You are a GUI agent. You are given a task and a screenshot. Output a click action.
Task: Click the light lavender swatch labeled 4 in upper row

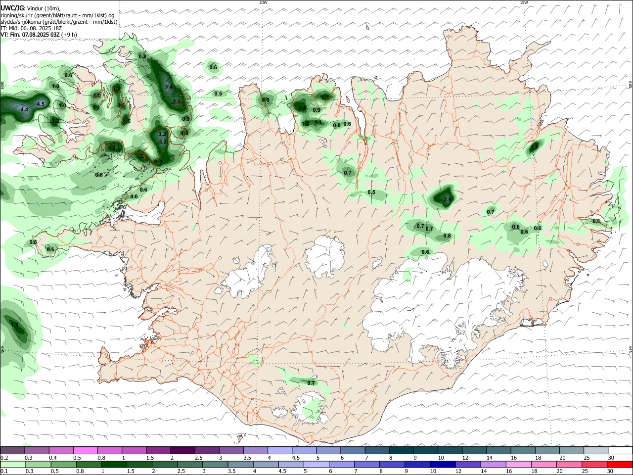click(280, 450)
